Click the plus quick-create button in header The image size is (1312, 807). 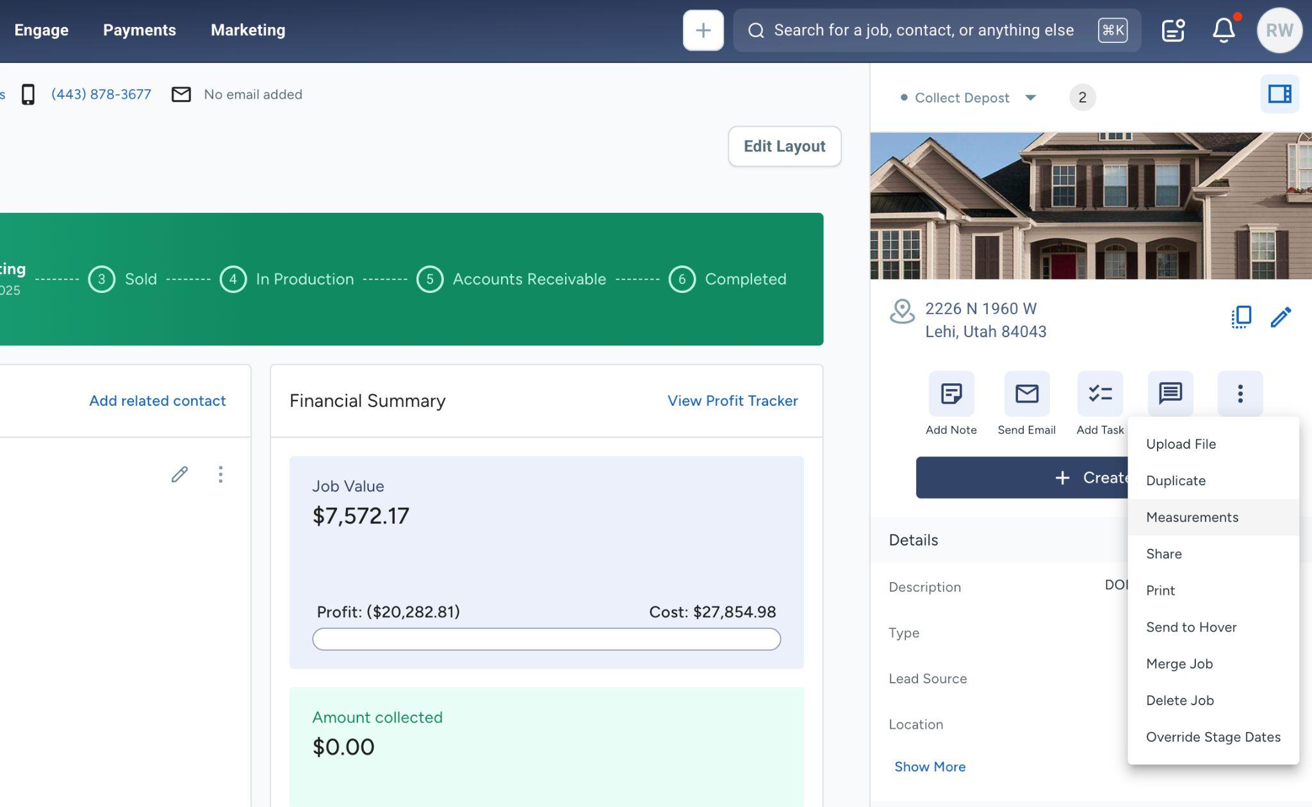click(x=703, y=30)
